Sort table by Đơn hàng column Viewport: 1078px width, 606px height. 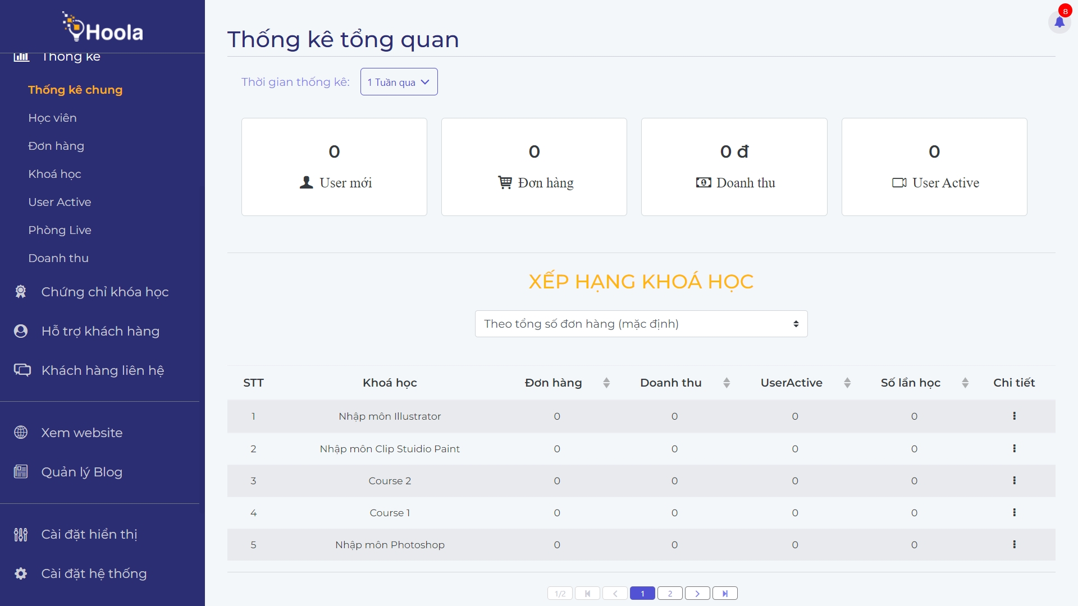pos(606,383)
